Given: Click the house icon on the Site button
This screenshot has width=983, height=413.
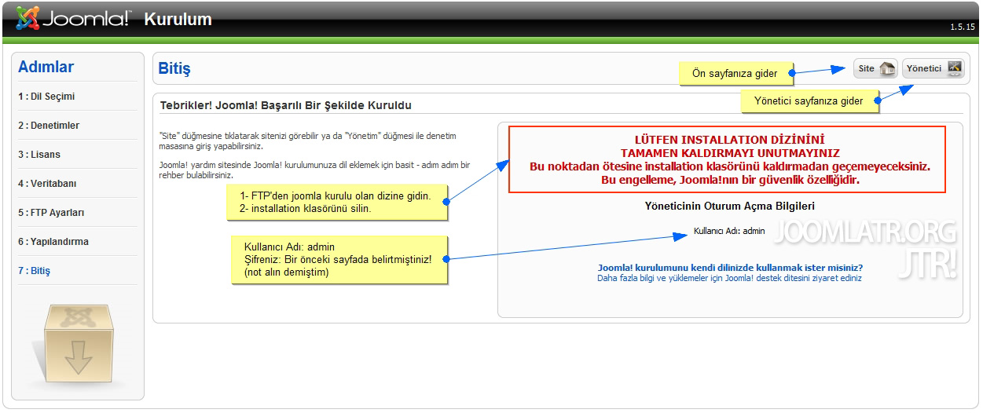Looking at the screenshot, I should point(886,68).
